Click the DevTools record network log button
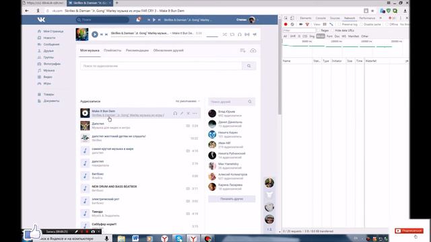This screenshot has height=242, width=431. (x=286, y=24)
